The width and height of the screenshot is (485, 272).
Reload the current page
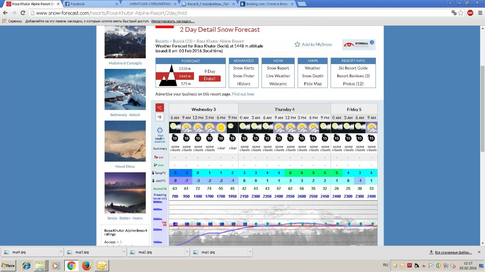click(23, 13)
